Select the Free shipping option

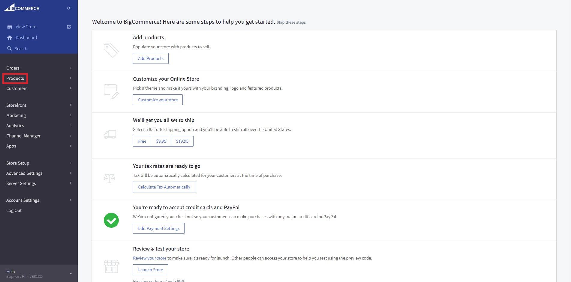tap(142, 141)
